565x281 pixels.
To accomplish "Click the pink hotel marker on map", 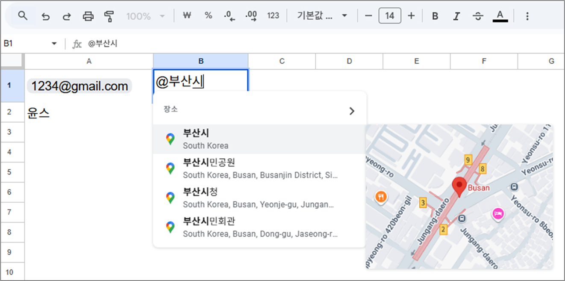I will pyautogui.click(x=497, y=213).
